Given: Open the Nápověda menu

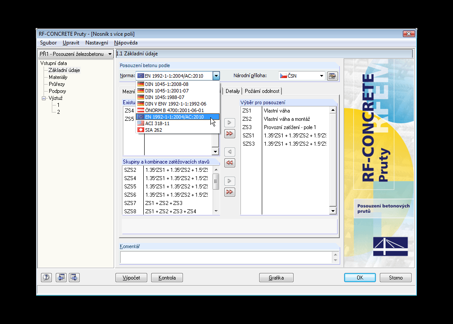Looking at the screenshot, I should tap(126, 43).
